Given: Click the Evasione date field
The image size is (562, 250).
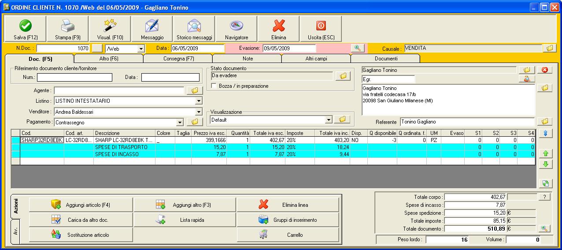Looking at the screenshot, I should 289,49.
